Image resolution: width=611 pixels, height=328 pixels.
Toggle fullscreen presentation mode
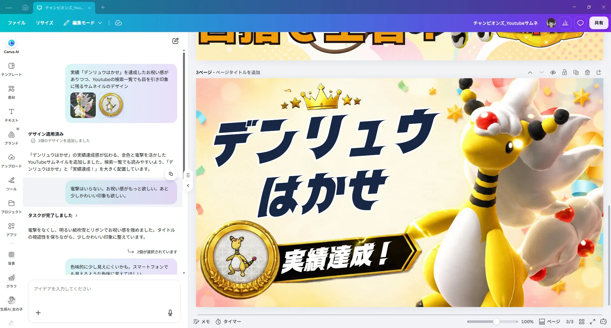click(x=593, y=322)
